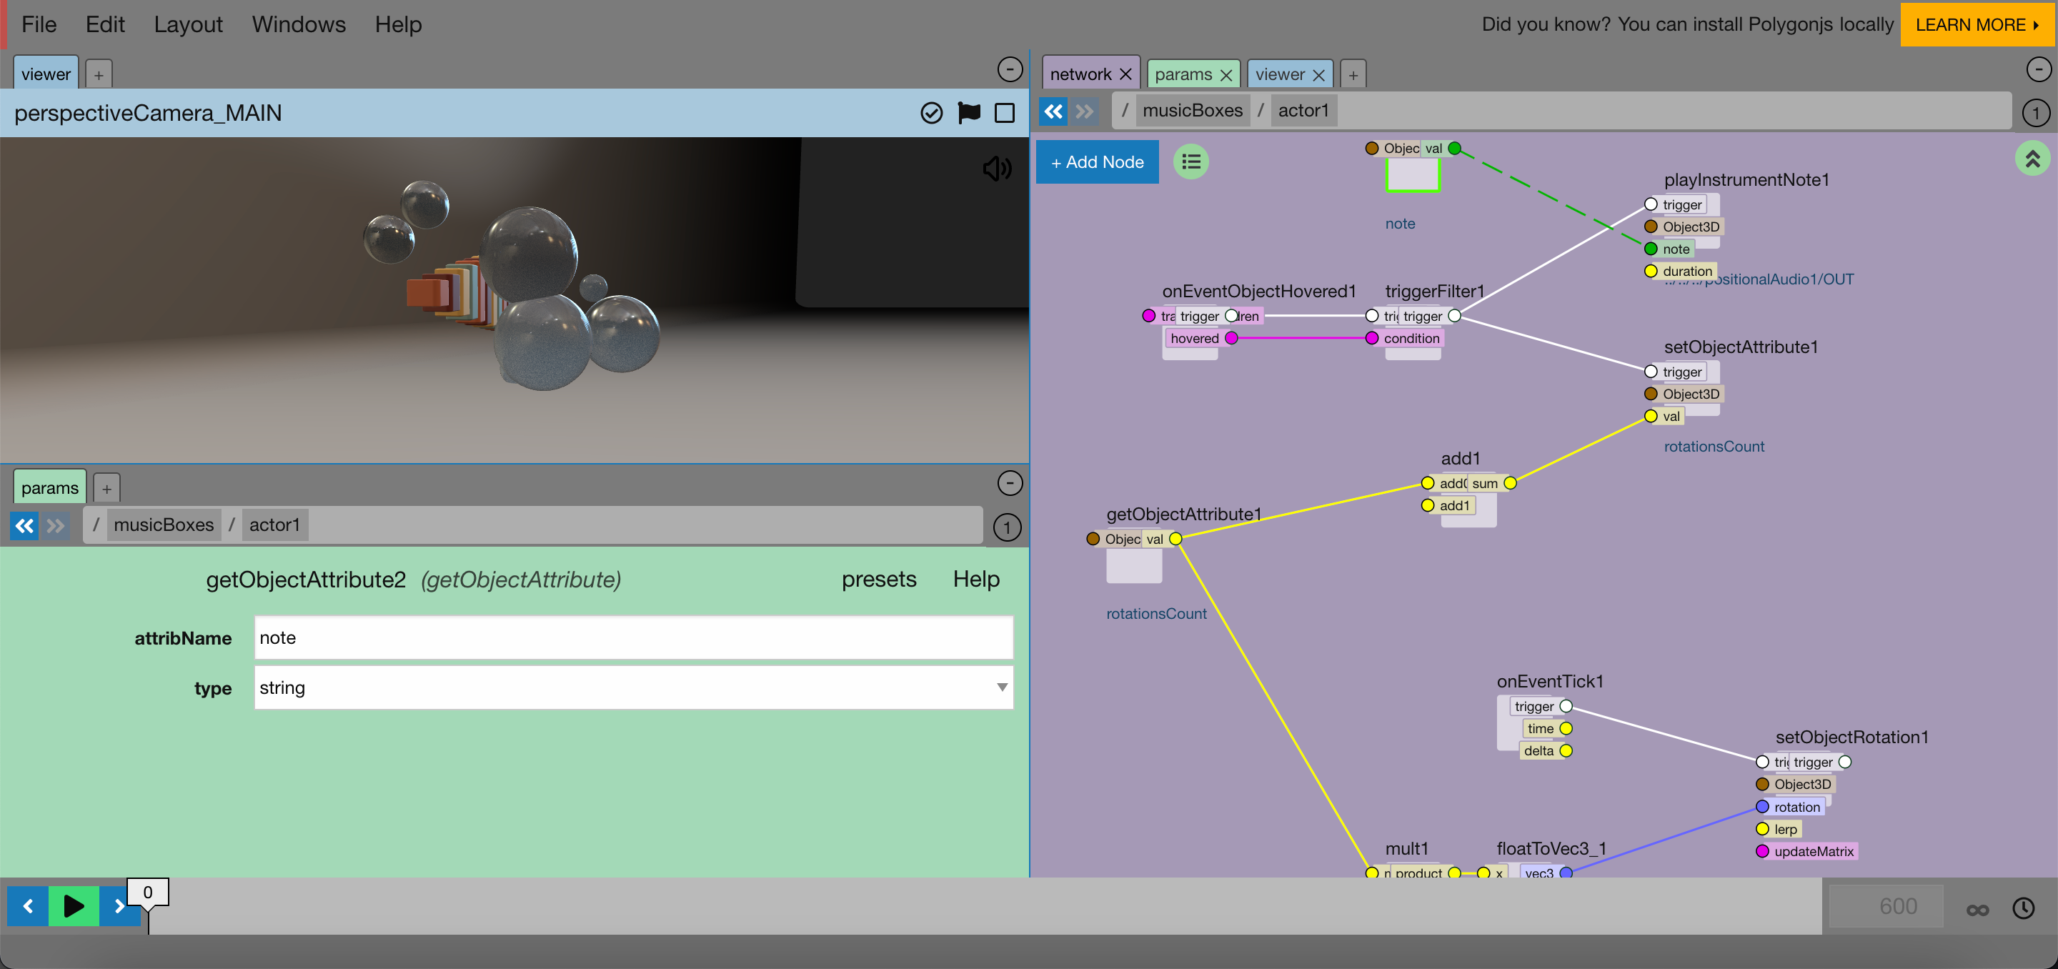The width and height of the screenshot is (2058, 969).
Task: Click the LEARN MORE button
Action: point(1976,24)
